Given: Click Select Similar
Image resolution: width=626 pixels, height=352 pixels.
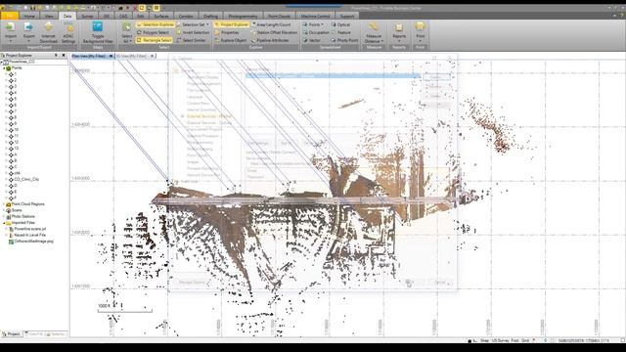Looking at the screenshot, I should pos(192,40).
